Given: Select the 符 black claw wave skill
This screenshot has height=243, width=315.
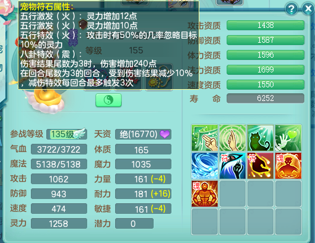Looking at the screenshot, I should click(233, 166).
